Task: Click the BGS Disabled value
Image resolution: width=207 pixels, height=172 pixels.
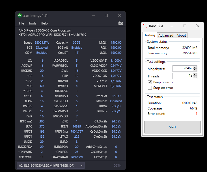Action: [x=42, y=48]
